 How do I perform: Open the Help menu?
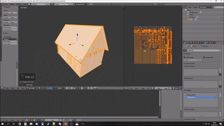click(24, 4)
